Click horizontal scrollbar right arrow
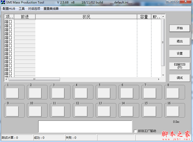This screenshot has width=193, height=142. point(159,79)
